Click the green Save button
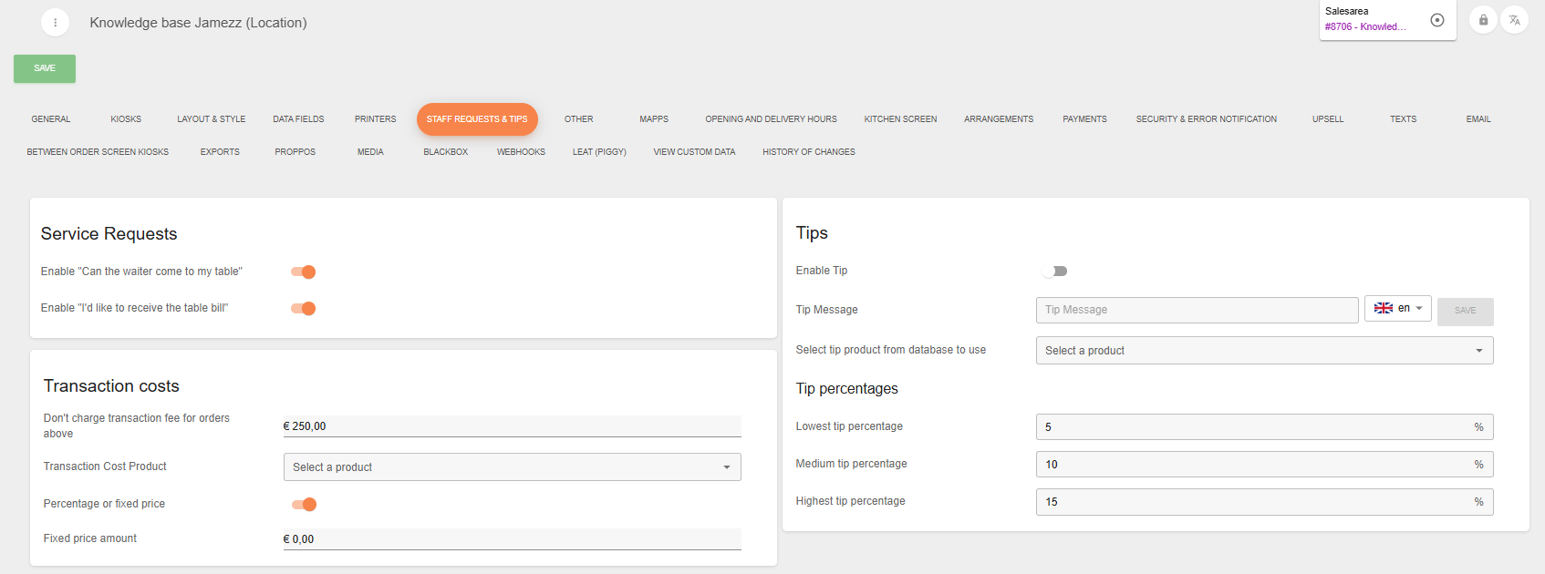Screen dimensions: 1545x574 [x=45, y=68]
